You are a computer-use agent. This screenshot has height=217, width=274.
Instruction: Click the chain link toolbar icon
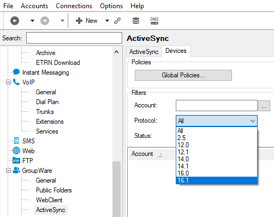117,21
